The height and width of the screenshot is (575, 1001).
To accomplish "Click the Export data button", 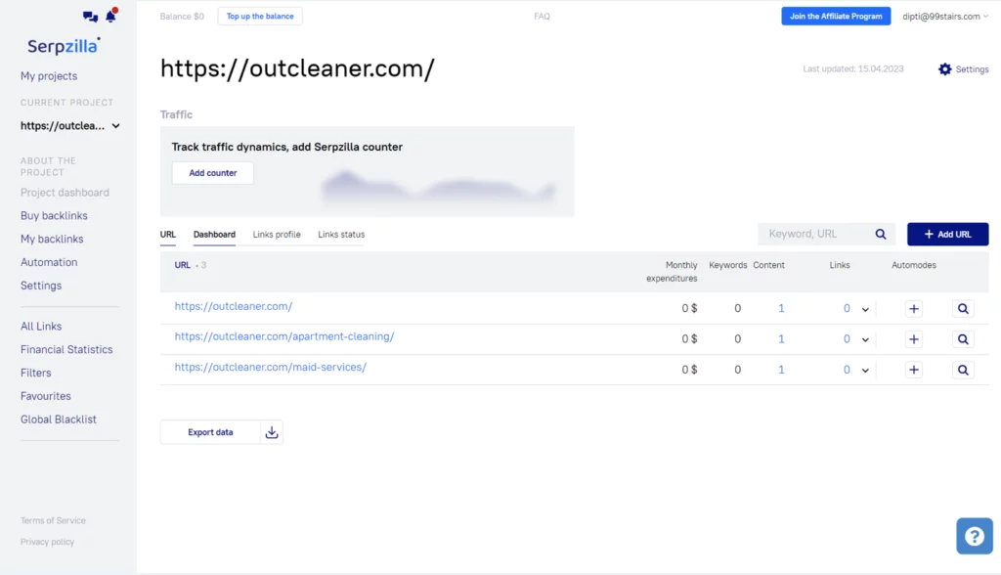I will pos(210,432).
